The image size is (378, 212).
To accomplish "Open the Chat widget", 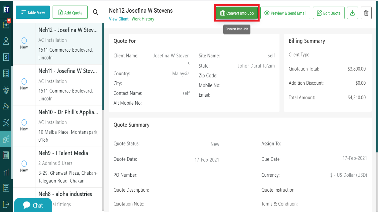I will (x=33, y=205).
